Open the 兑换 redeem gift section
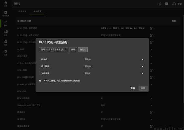This screenshot has height=130, width=184. pos(6,43)
